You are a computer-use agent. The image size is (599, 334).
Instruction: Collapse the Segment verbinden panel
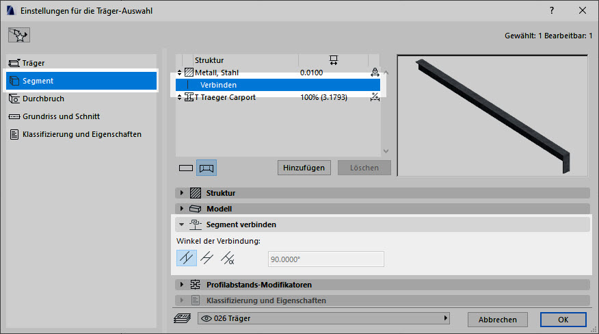[181, 224]
